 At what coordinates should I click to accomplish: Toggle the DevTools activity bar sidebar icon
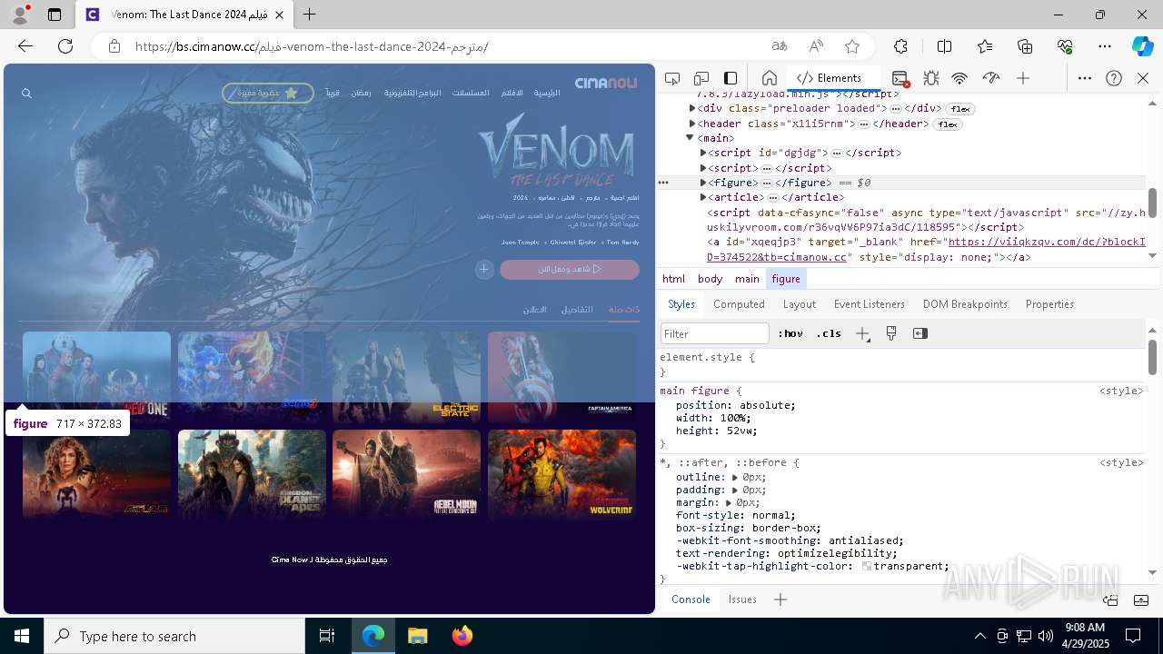tap(731, 78)
